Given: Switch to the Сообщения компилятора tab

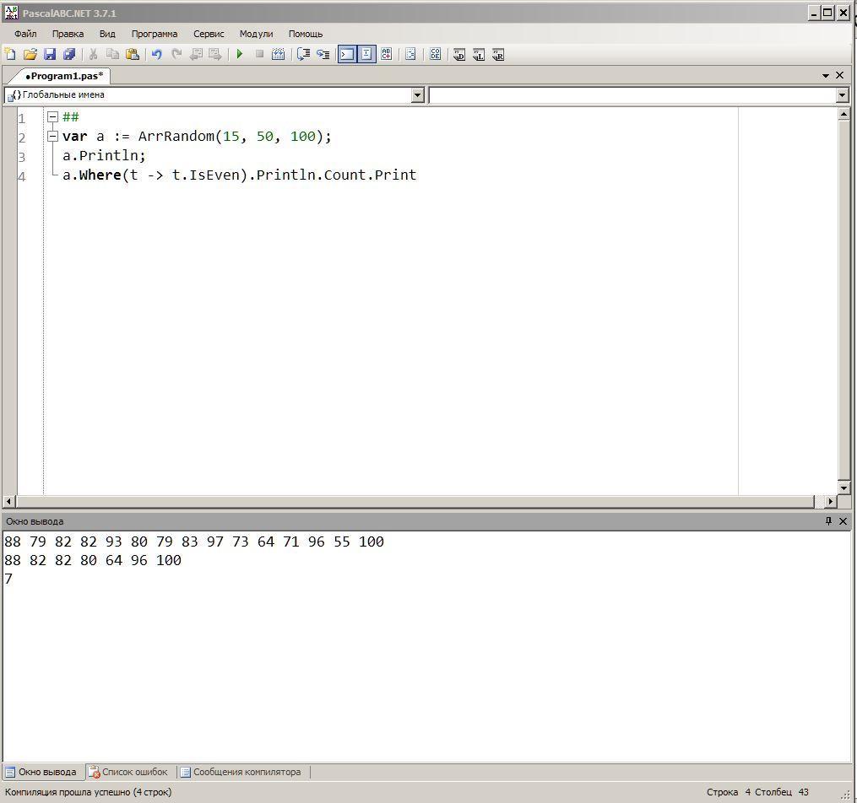Looking at the screenshot, I should 241,772.
